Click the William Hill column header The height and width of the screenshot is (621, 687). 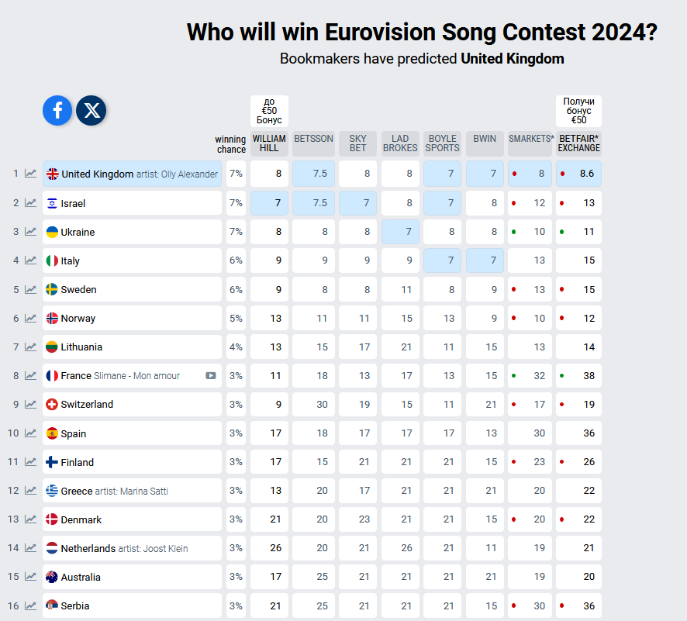click(x=269, y=143)
